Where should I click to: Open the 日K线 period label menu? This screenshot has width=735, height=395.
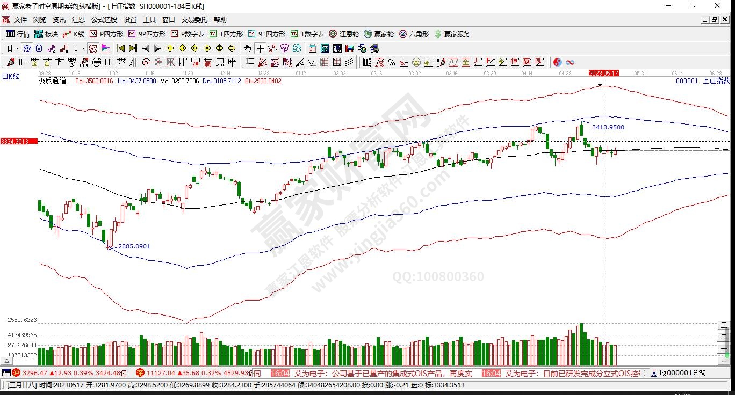tap(10, 77)
